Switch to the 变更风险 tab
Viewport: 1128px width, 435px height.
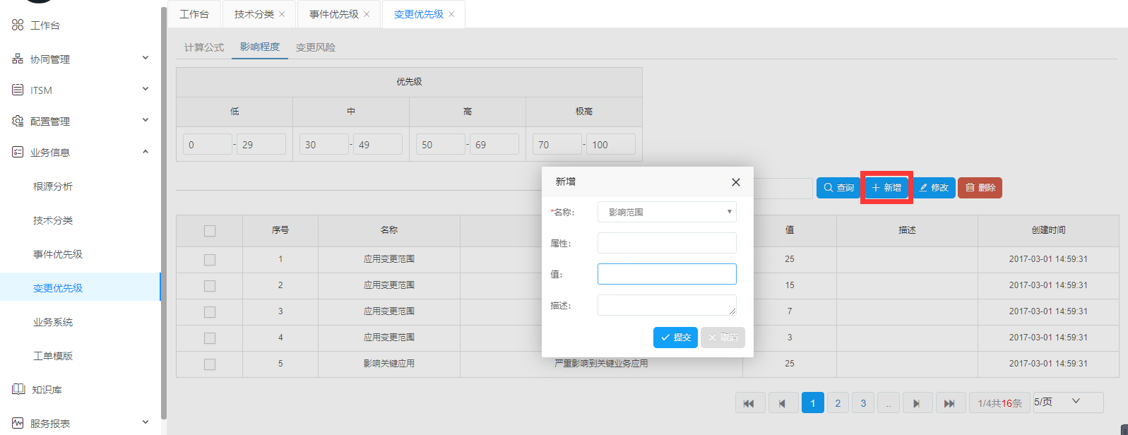click(315, 47)
